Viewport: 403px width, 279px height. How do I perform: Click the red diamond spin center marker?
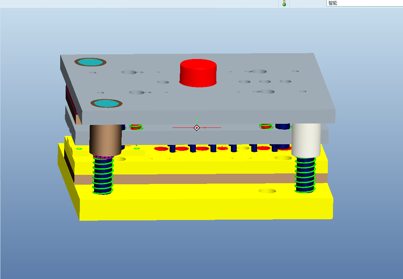(x=197, y=127)
